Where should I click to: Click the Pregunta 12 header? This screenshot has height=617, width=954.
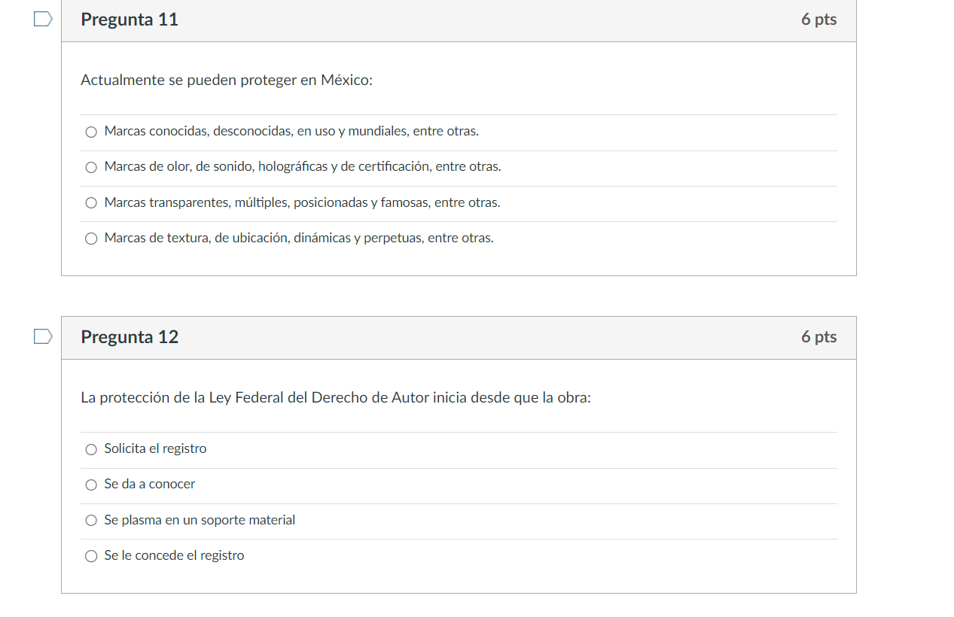click(x=130, y=337)
